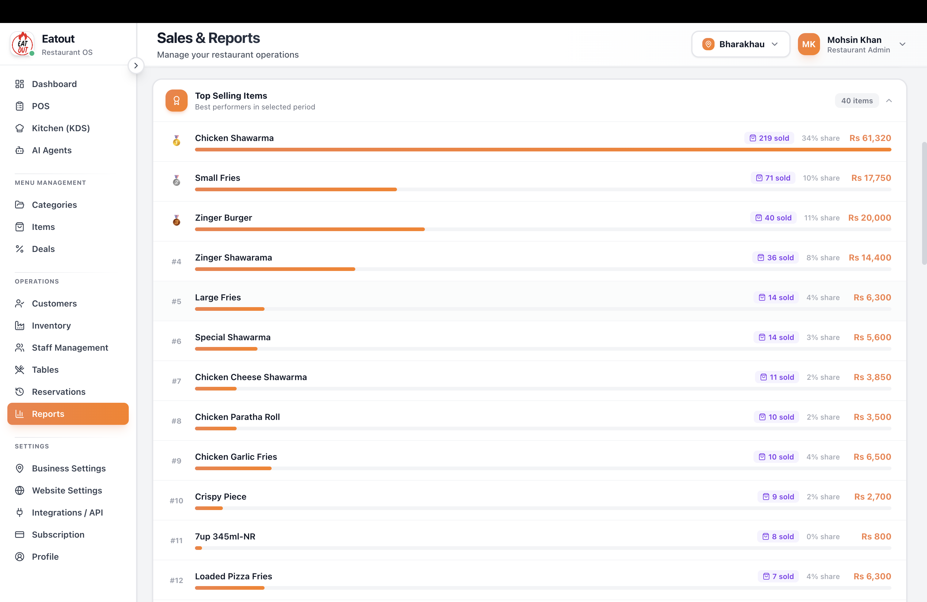
Task: Click the Categories folder icon
Action: pos(20,205)
